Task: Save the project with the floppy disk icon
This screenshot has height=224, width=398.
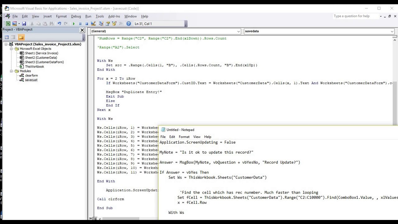Action: tap(24, 24)
